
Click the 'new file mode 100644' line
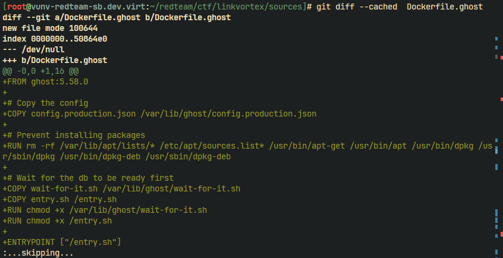coord(50,29)
